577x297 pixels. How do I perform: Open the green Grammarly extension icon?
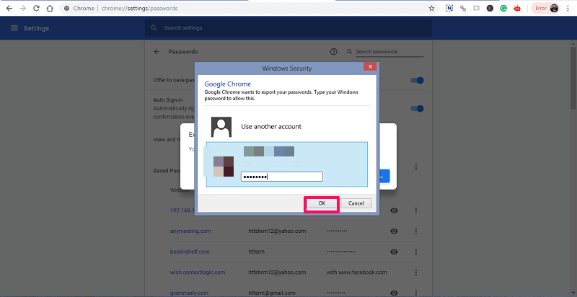coord(503,8)
